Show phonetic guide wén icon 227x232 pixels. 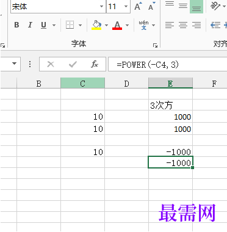click(144, 25)
